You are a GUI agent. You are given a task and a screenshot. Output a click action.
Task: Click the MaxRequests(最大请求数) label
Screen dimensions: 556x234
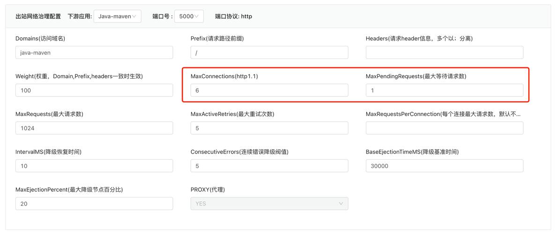click(49, 114)
